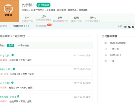Image resolution: width=135 pixels, height=103 pixels.
Task: Click help icon next to 招聘职位 stat
Action: point(32,21)
